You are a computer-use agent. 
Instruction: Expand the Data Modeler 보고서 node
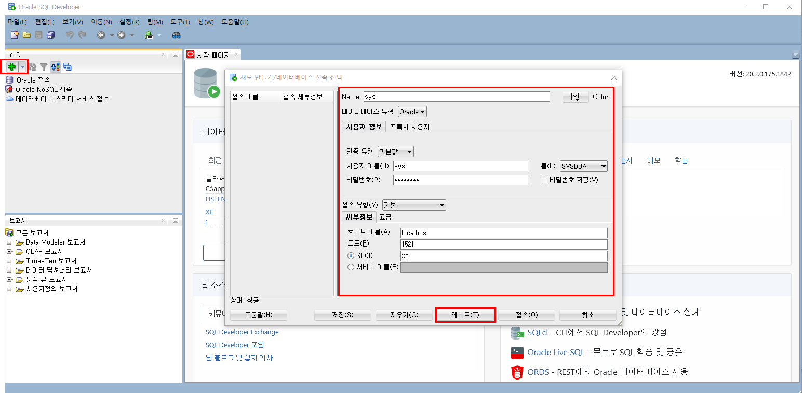[9, 242]
